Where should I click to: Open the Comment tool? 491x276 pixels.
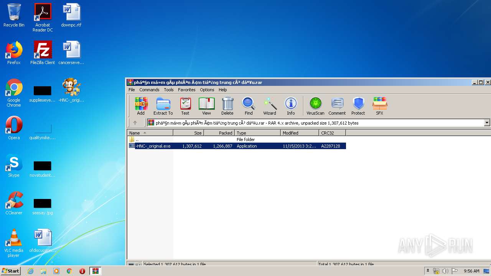[337, 106]
